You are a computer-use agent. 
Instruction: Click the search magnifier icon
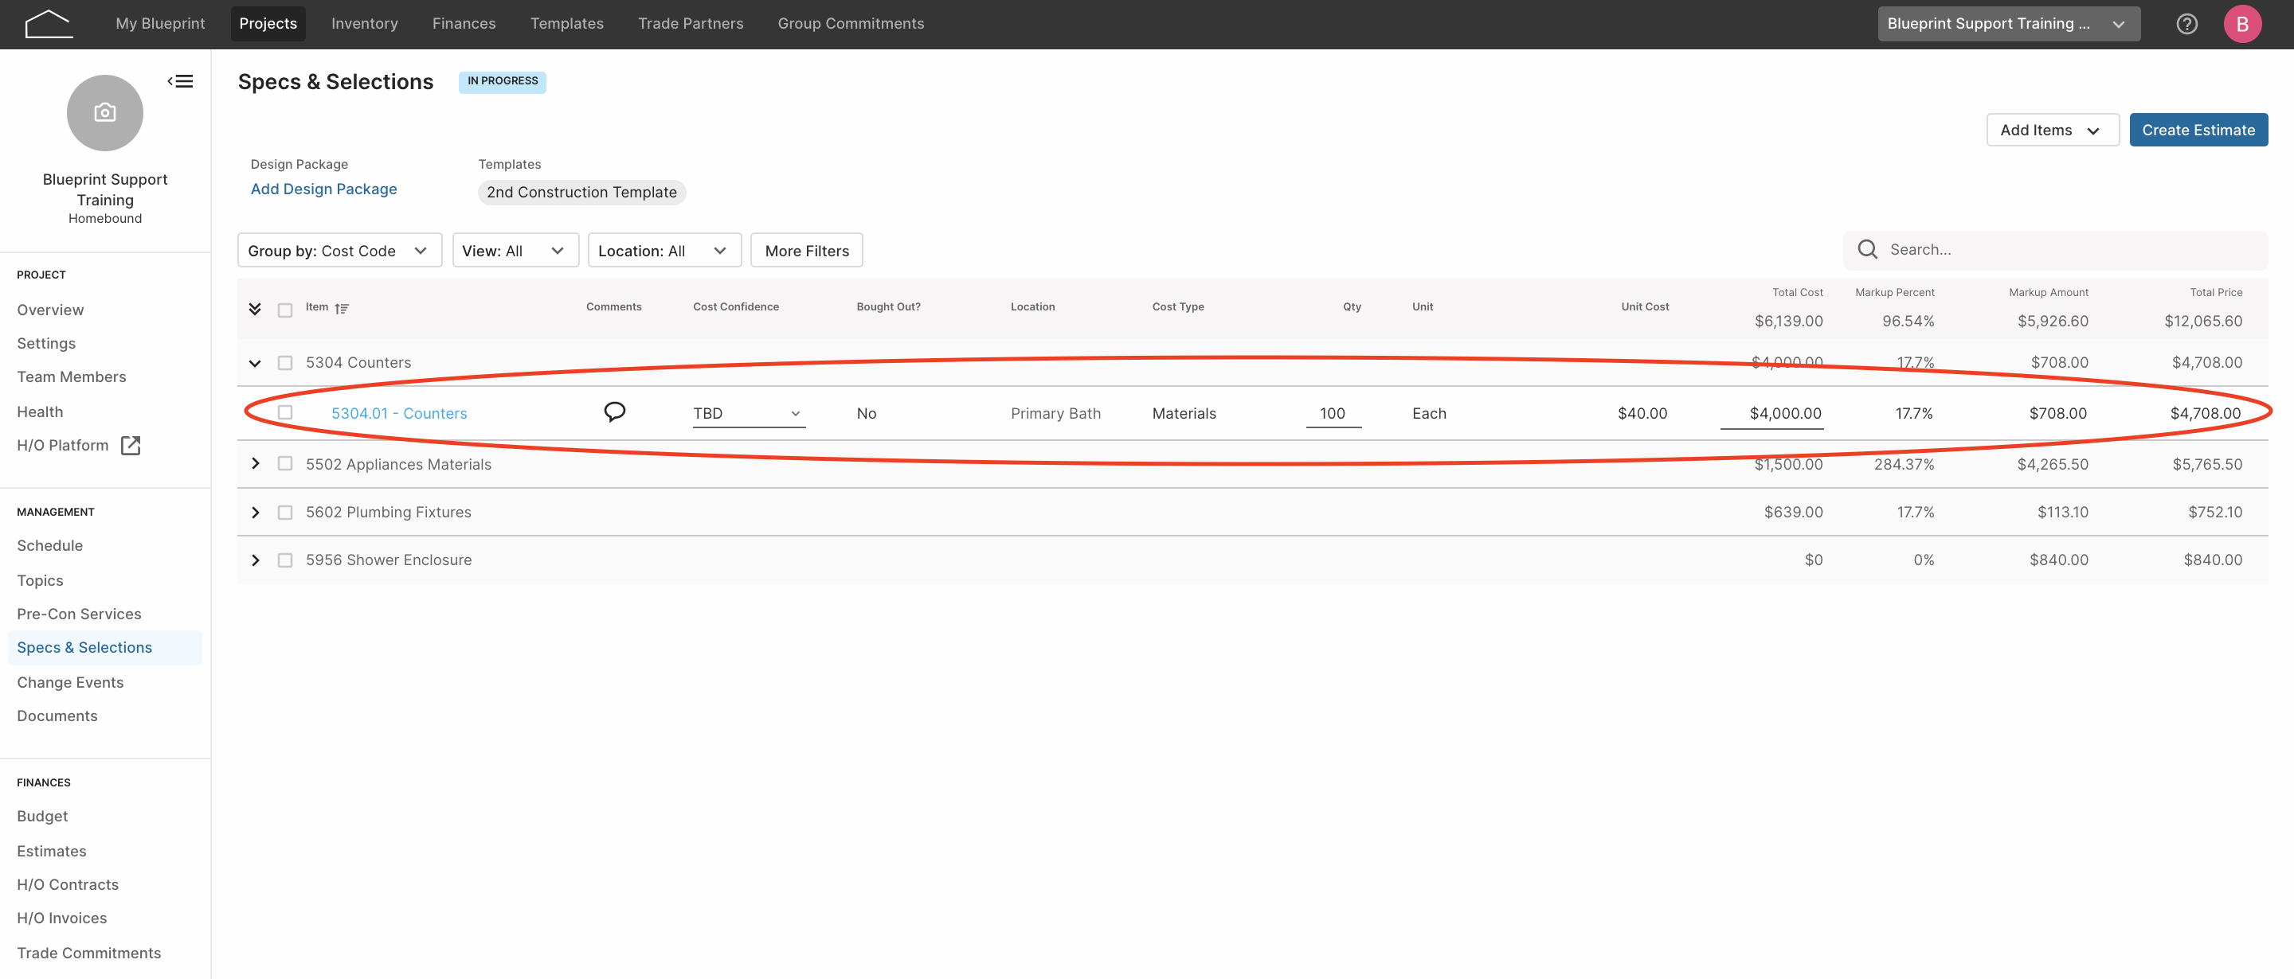click(1867, 249)
